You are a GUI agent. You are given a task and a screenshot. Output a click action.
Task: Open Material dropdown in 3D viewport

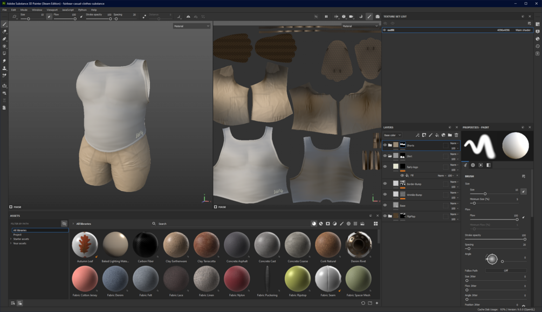pos(191,26)
